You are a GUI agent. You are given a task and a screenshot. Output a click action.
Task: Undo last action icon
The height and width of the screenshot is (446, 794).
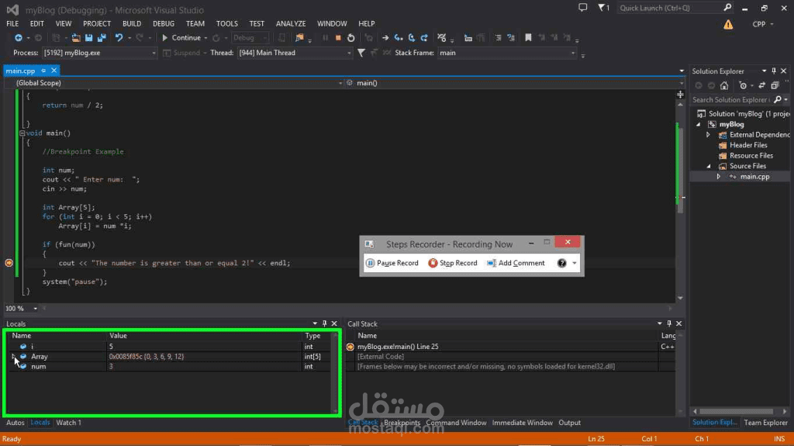(x=119, y=37)
